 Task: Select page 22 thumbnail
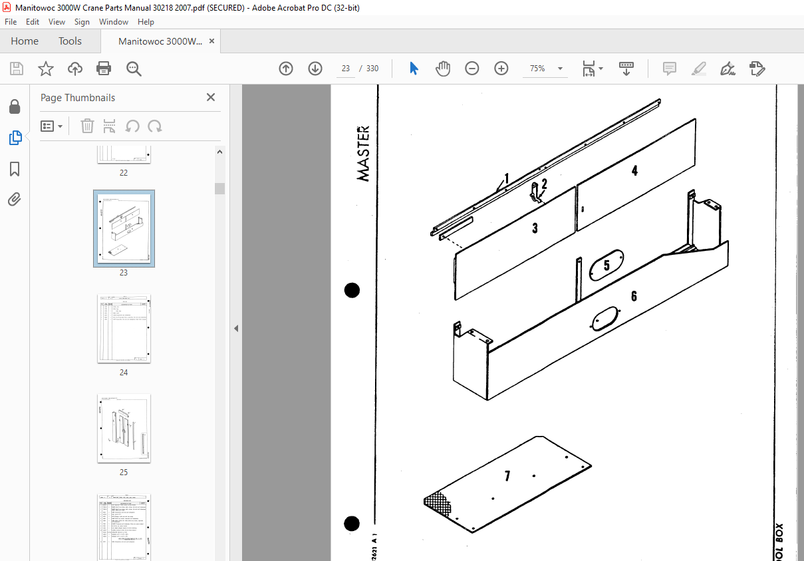pos(124,154)
